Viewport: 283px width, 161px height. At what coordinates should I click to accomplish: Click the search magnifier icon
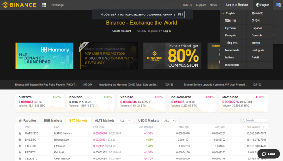point(243,120)
